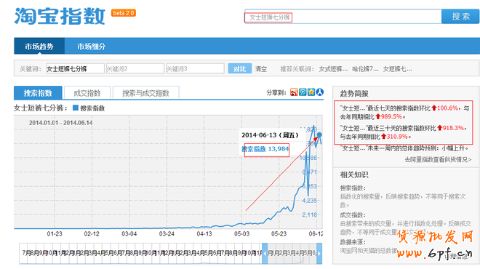This screenshot has height=269, width=480.
Task: Open the 成交指数 tab
Action: [87, 93]
